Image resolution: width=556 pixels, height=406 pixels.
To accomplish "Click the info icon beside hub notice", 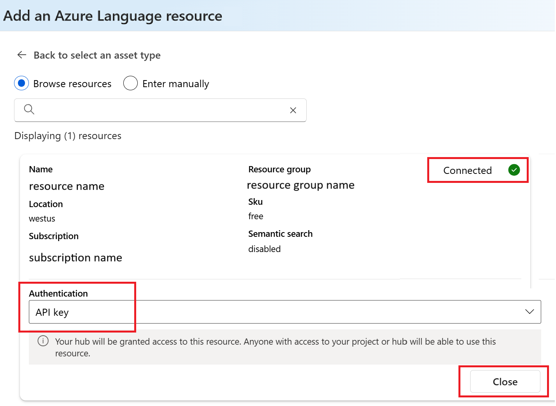I will coord(43,341).
